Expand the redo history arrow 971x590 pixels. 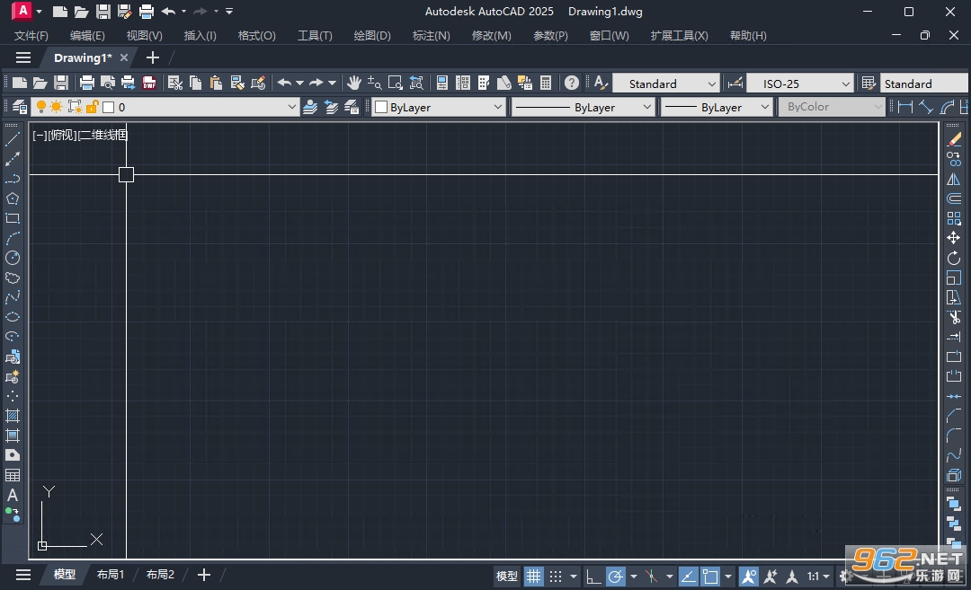[x=332, y=83]
